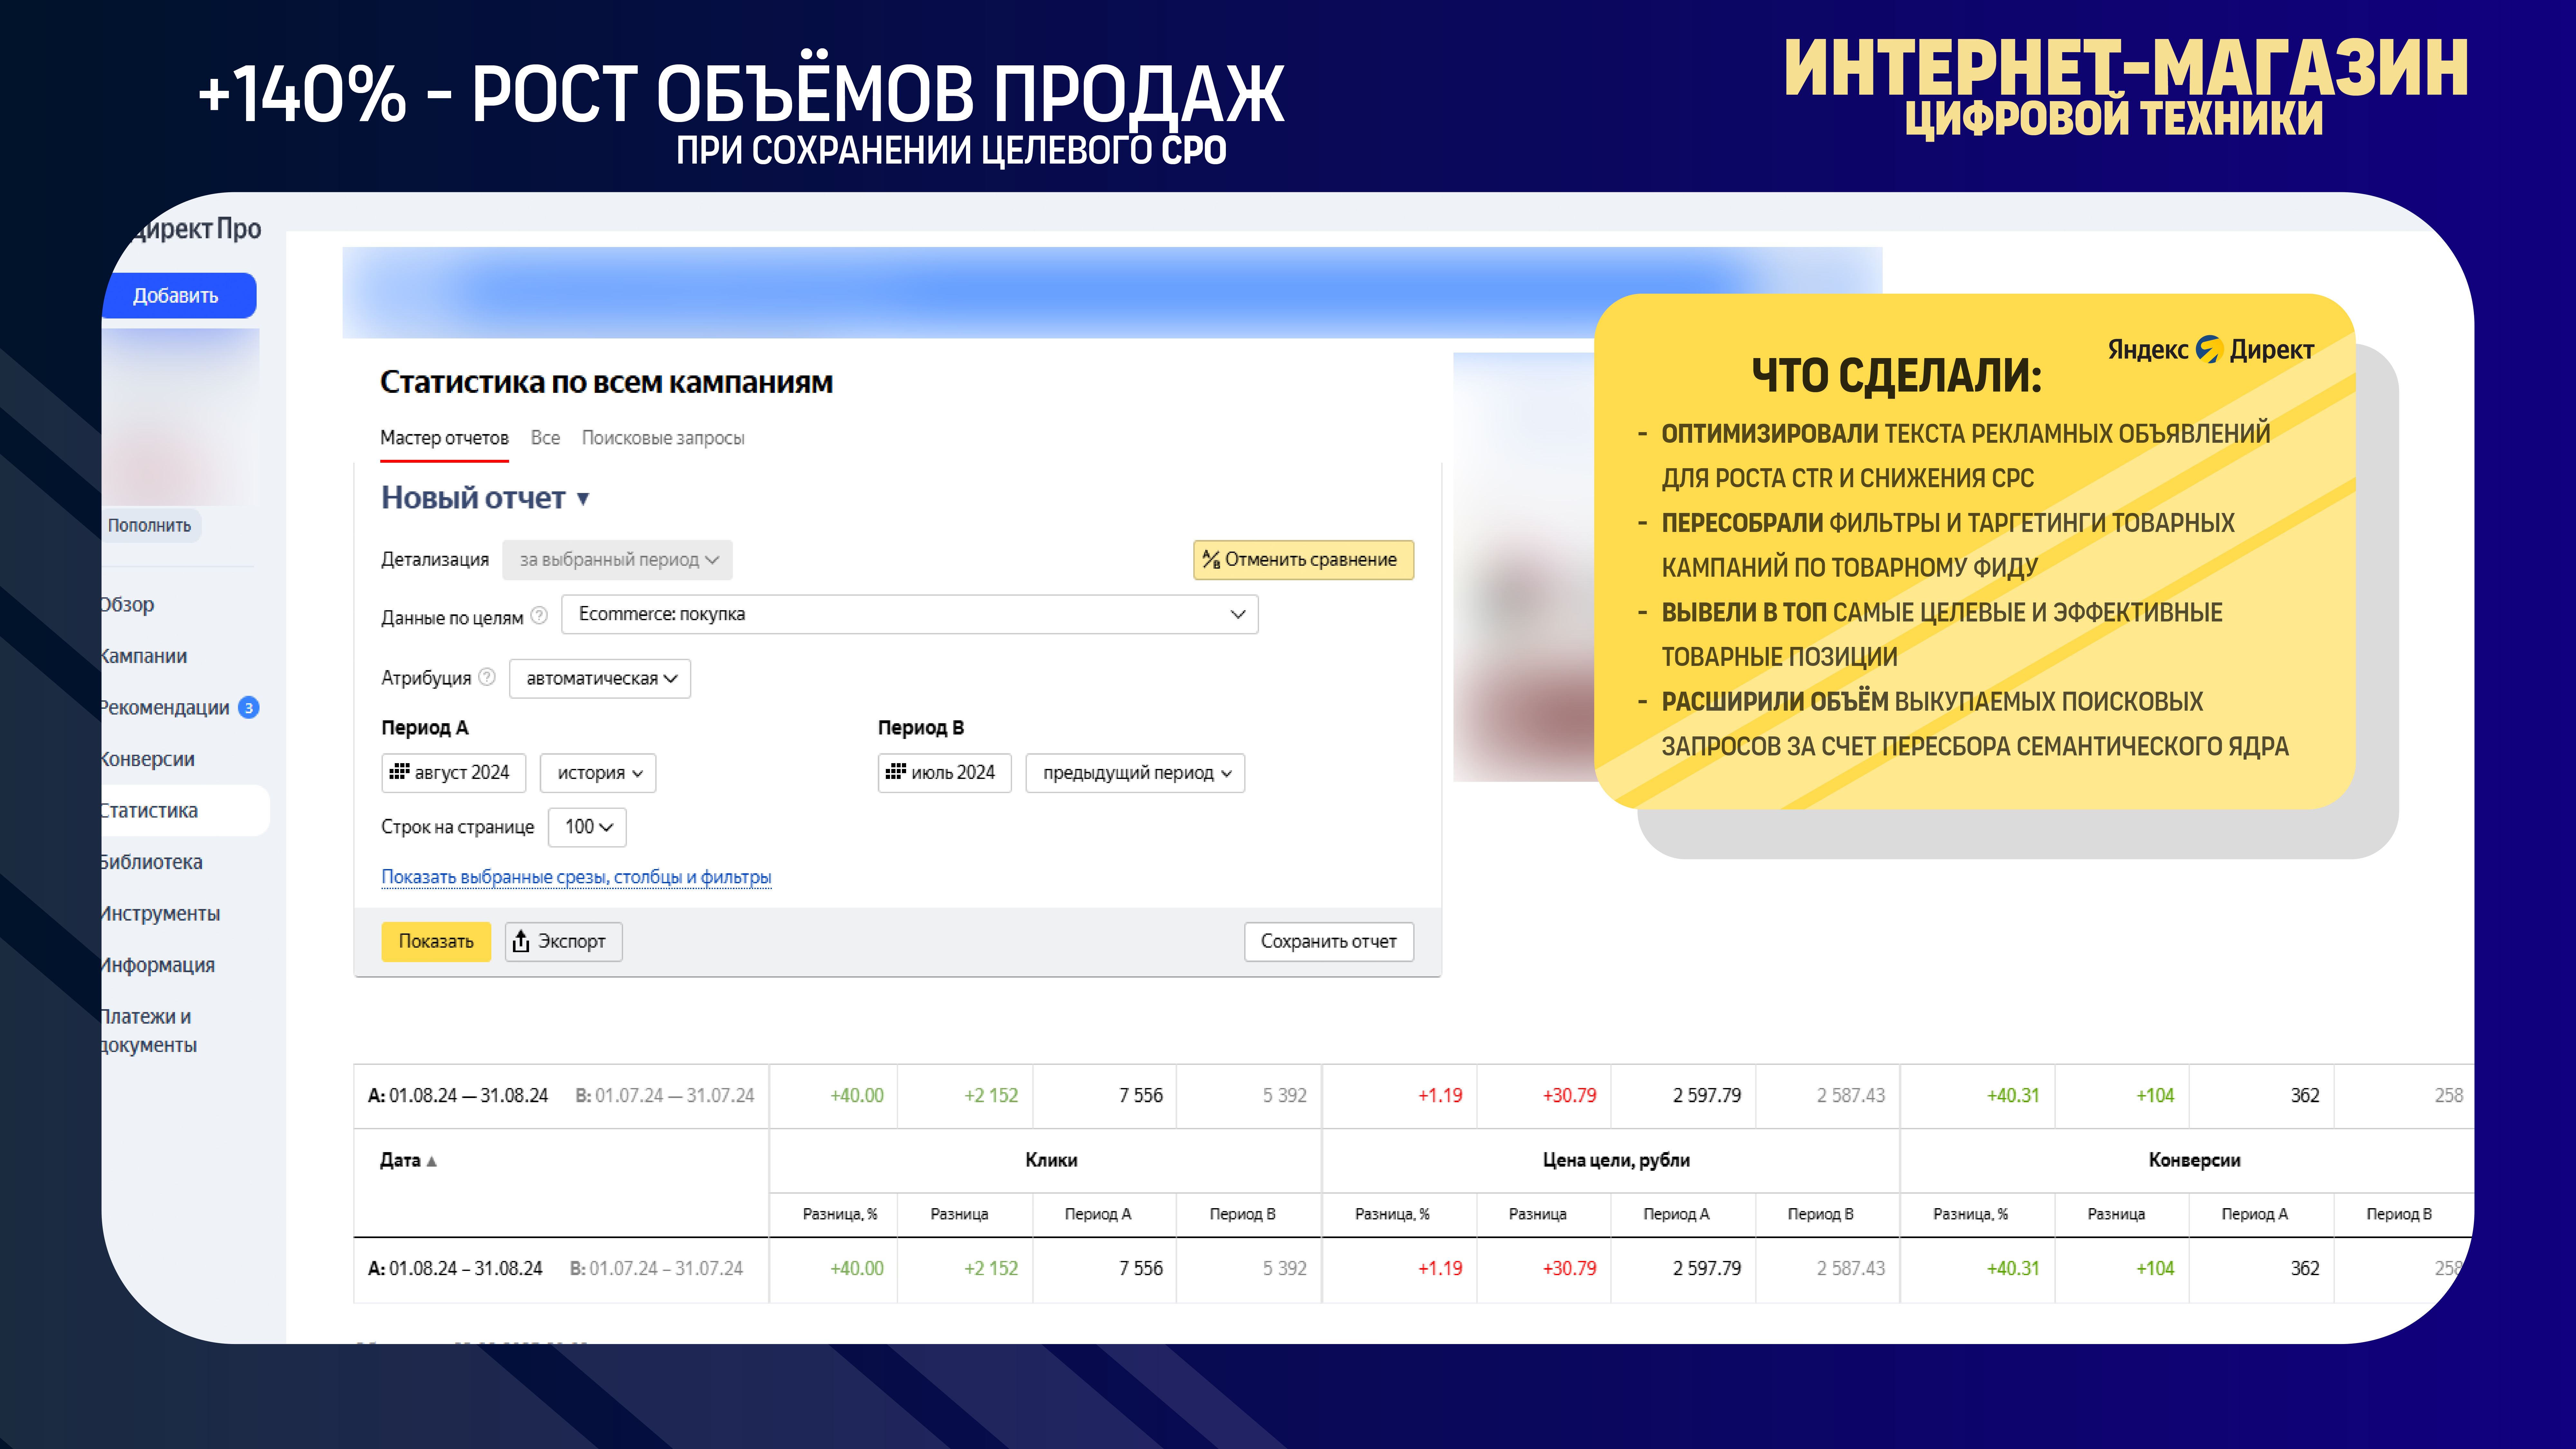This screenshot has height=1449, width=2576.
Task: Click the blue Добавить button
Action: coord(178,296)
